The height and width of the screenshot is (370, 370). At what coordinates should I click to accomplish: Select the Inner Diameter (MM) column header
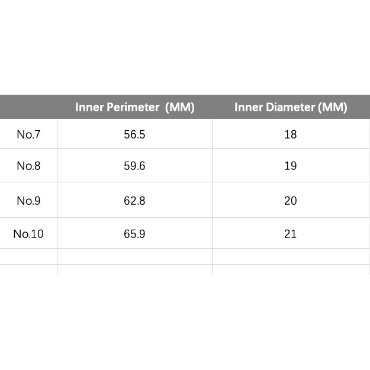[x=290, y=107]
